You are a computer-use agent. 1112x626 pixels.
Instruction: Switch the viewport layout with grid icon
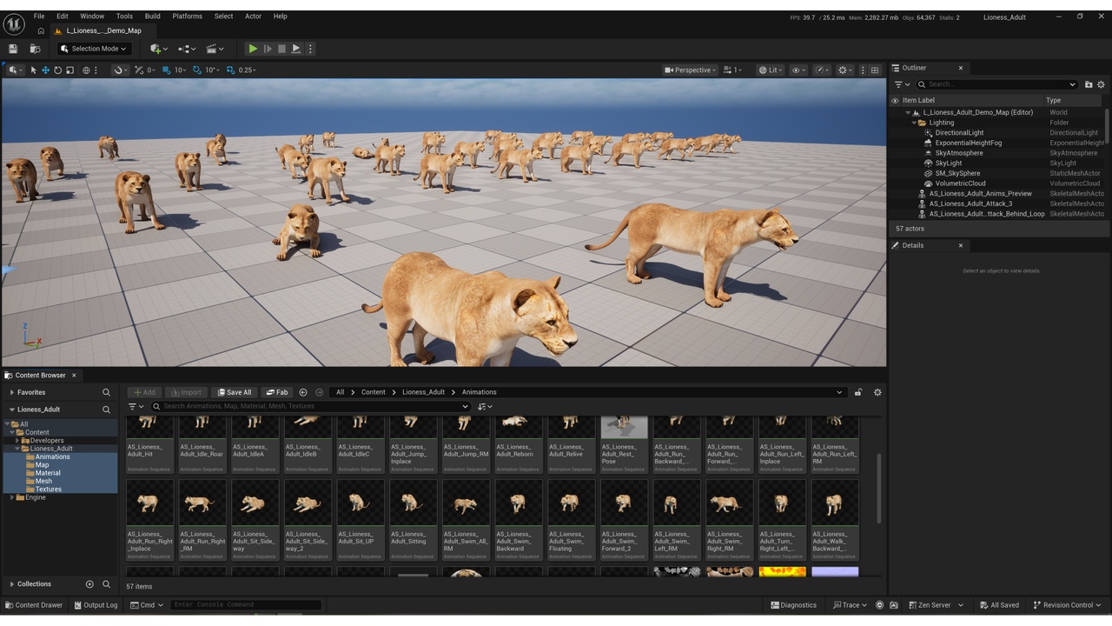[875, 70]
